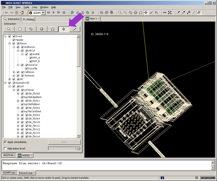Select the Zoom magnifier tool in the toolbar
The height and width of the screenshot is (181, 217).
pos(120,13)
